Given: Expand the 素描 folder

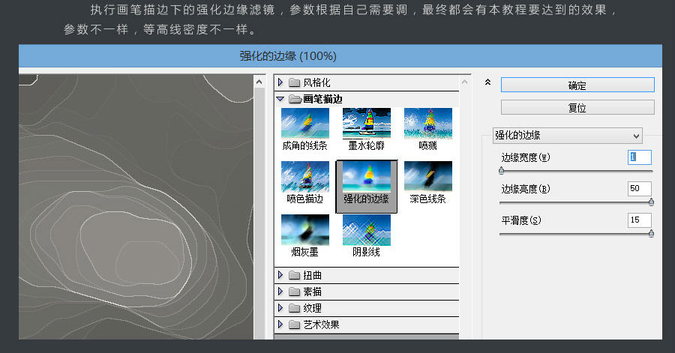Looking at the screenshot, I should pyautogui.click(x=280, y=292).
